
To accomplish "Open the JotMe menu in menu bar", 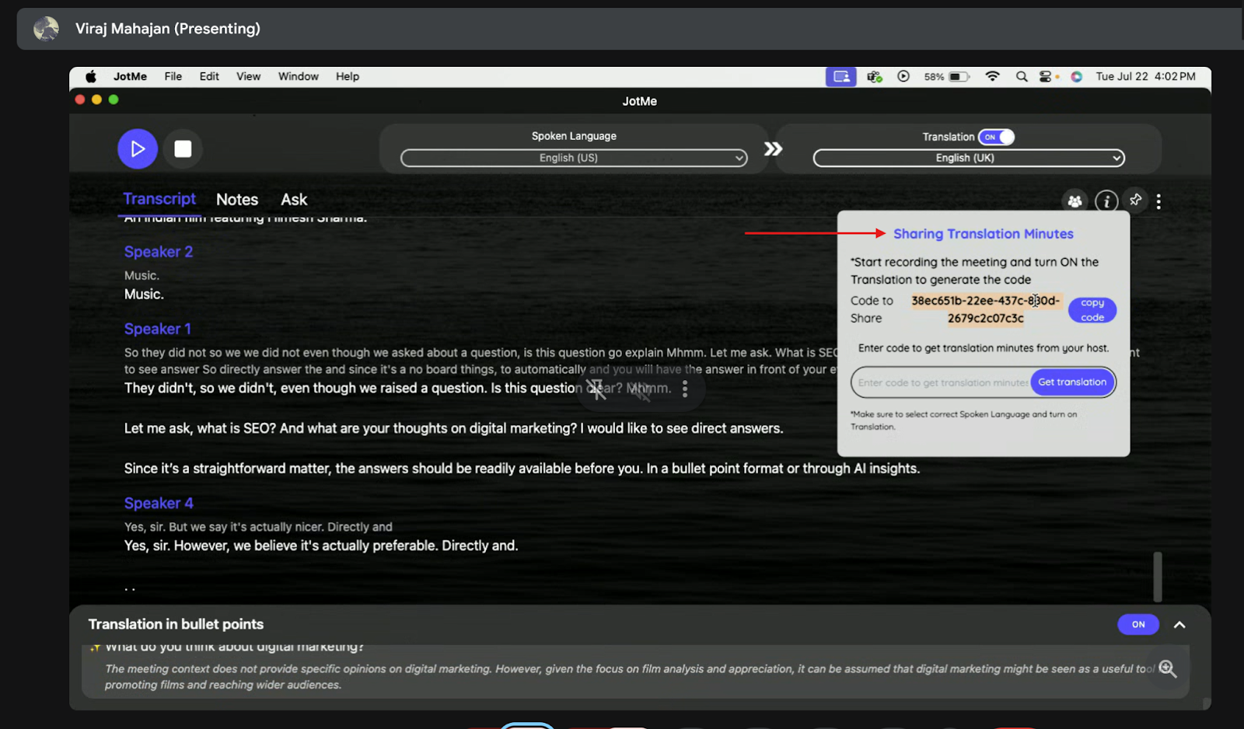I will pos(130,76).
